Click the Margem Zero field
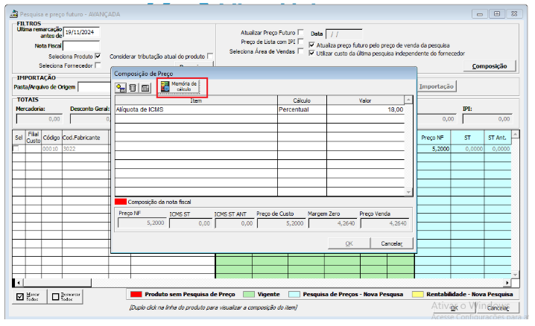 click(x=332, y=223)
